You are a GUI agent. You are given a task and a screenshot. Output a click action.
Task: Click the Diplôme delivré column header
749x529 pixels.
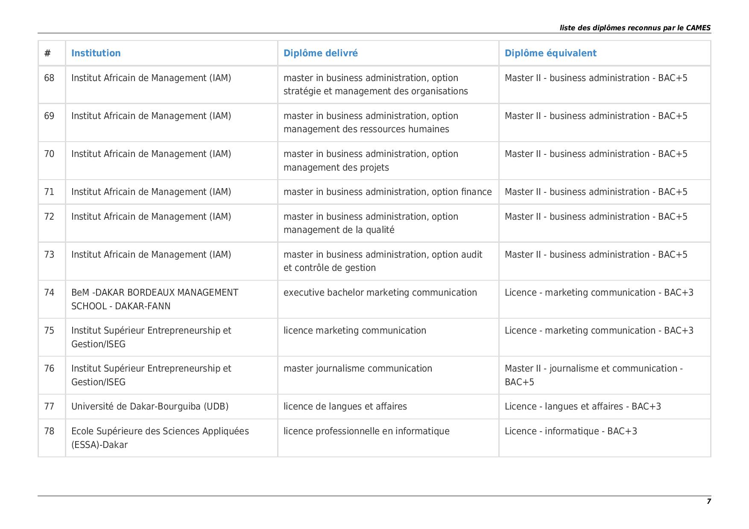click(320, 53)
